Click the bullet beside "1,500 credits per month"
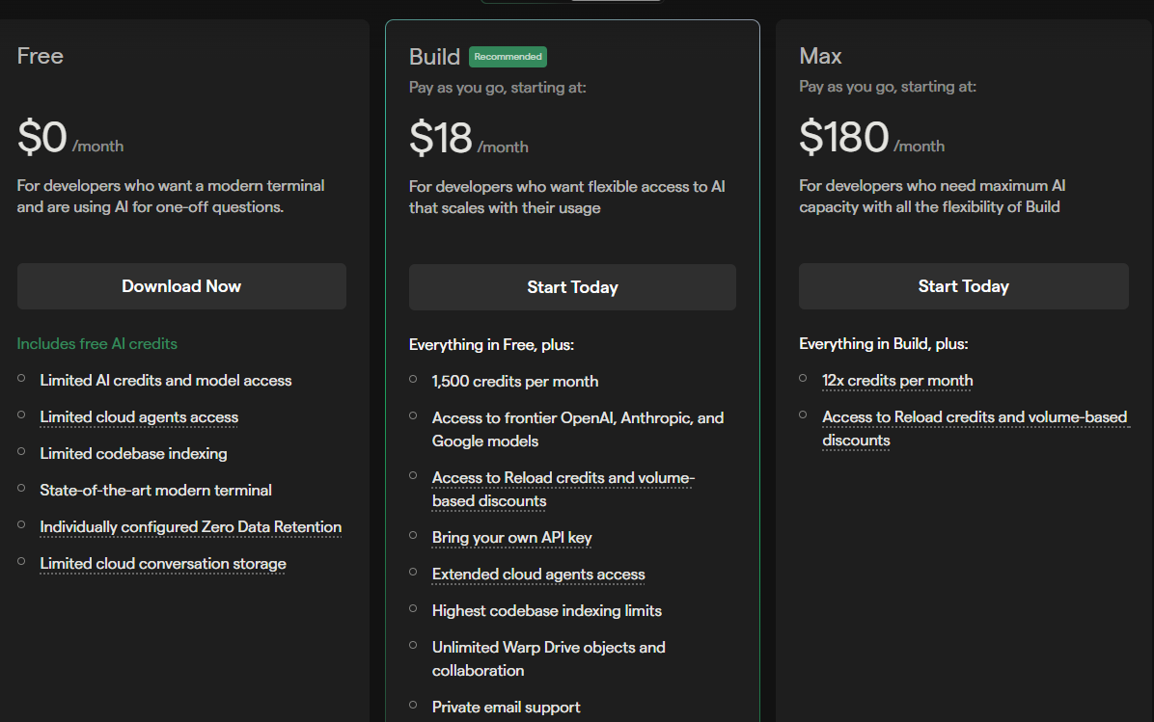The width and height of the screenshot is (1154, 722). point(413,378)
